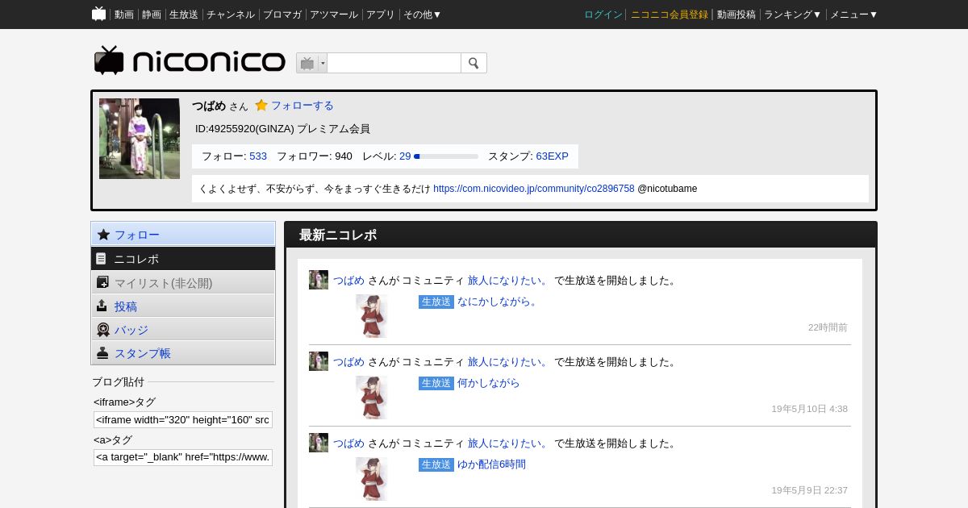Click the iframe tag code field

click(183, 420)
